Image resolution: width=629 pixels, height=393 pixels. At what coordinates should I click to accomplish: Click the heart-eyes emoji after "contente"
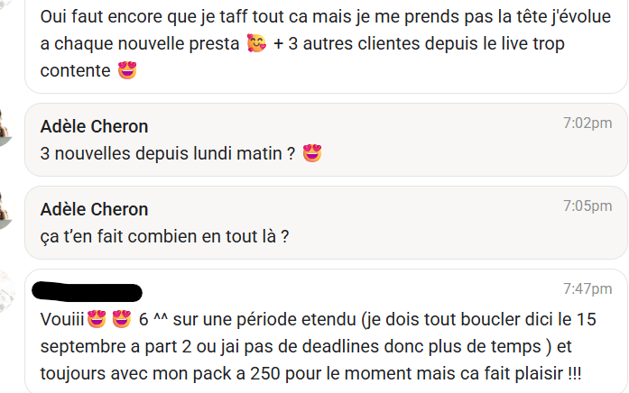point(127,69)
